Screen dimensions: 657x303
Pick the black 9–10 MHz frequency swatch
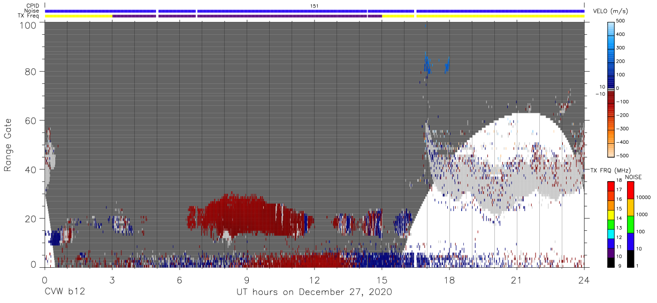tap(612, 262)
